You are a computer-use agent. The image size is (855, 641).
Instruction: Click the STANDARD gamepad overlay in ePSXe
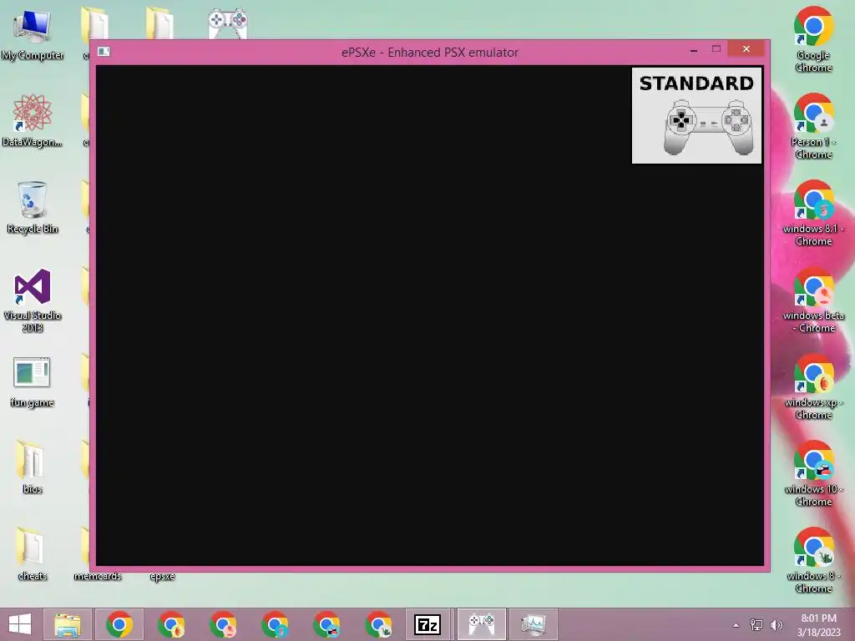tap(696, 115)
